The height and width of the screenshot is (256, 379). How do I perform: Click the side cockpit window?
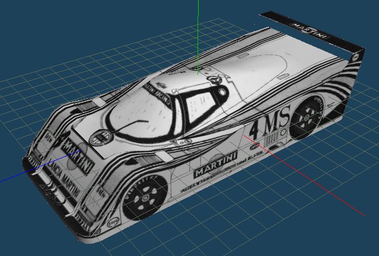coord(200,107)
